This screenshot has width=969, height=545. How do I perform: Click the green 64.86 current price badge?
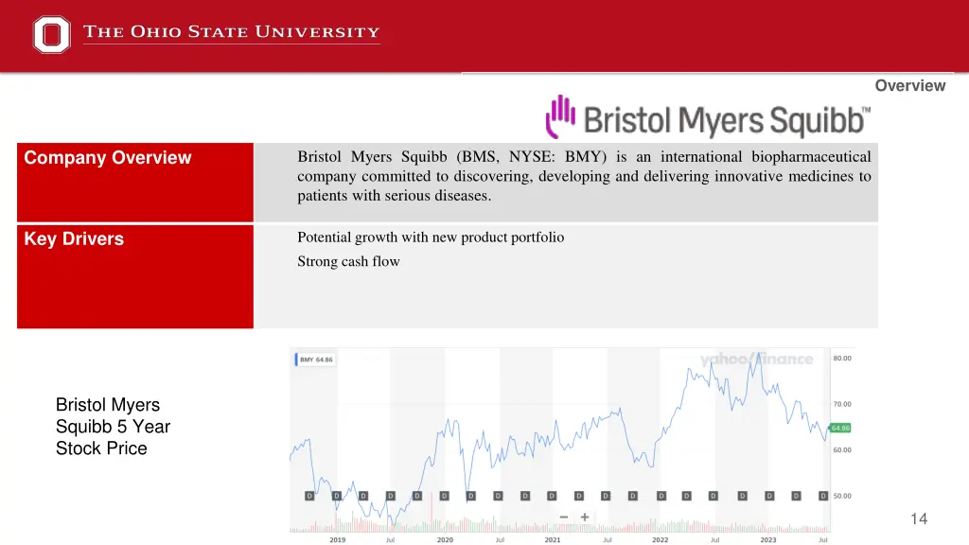(840, 428)
